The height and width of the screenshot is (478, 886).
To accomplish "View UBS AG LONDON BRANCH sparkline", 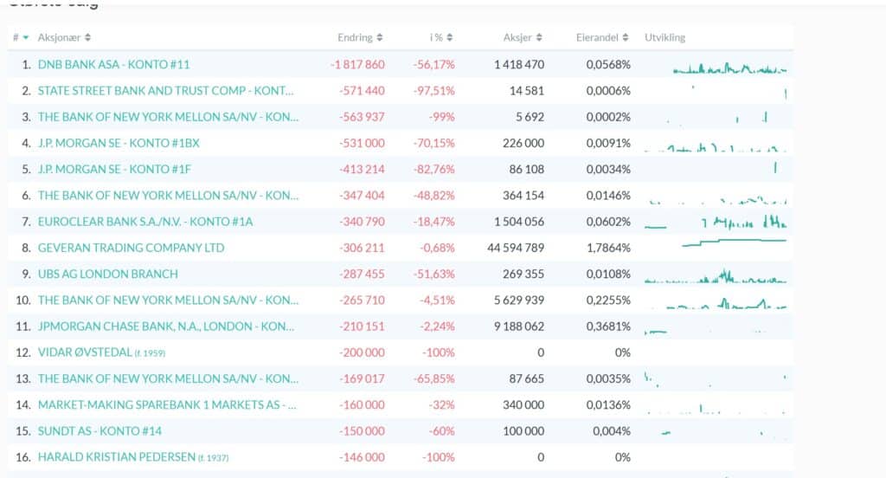I will [716, 277].
